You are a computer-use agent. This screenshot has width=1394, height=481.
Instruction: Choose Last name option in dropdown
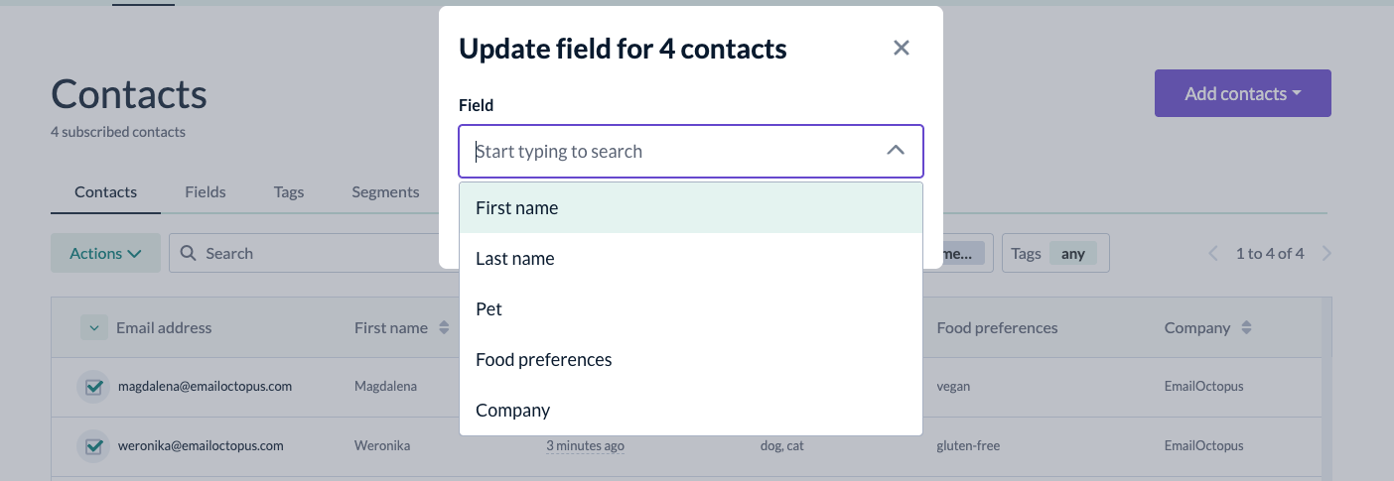[x=691, y=259]
